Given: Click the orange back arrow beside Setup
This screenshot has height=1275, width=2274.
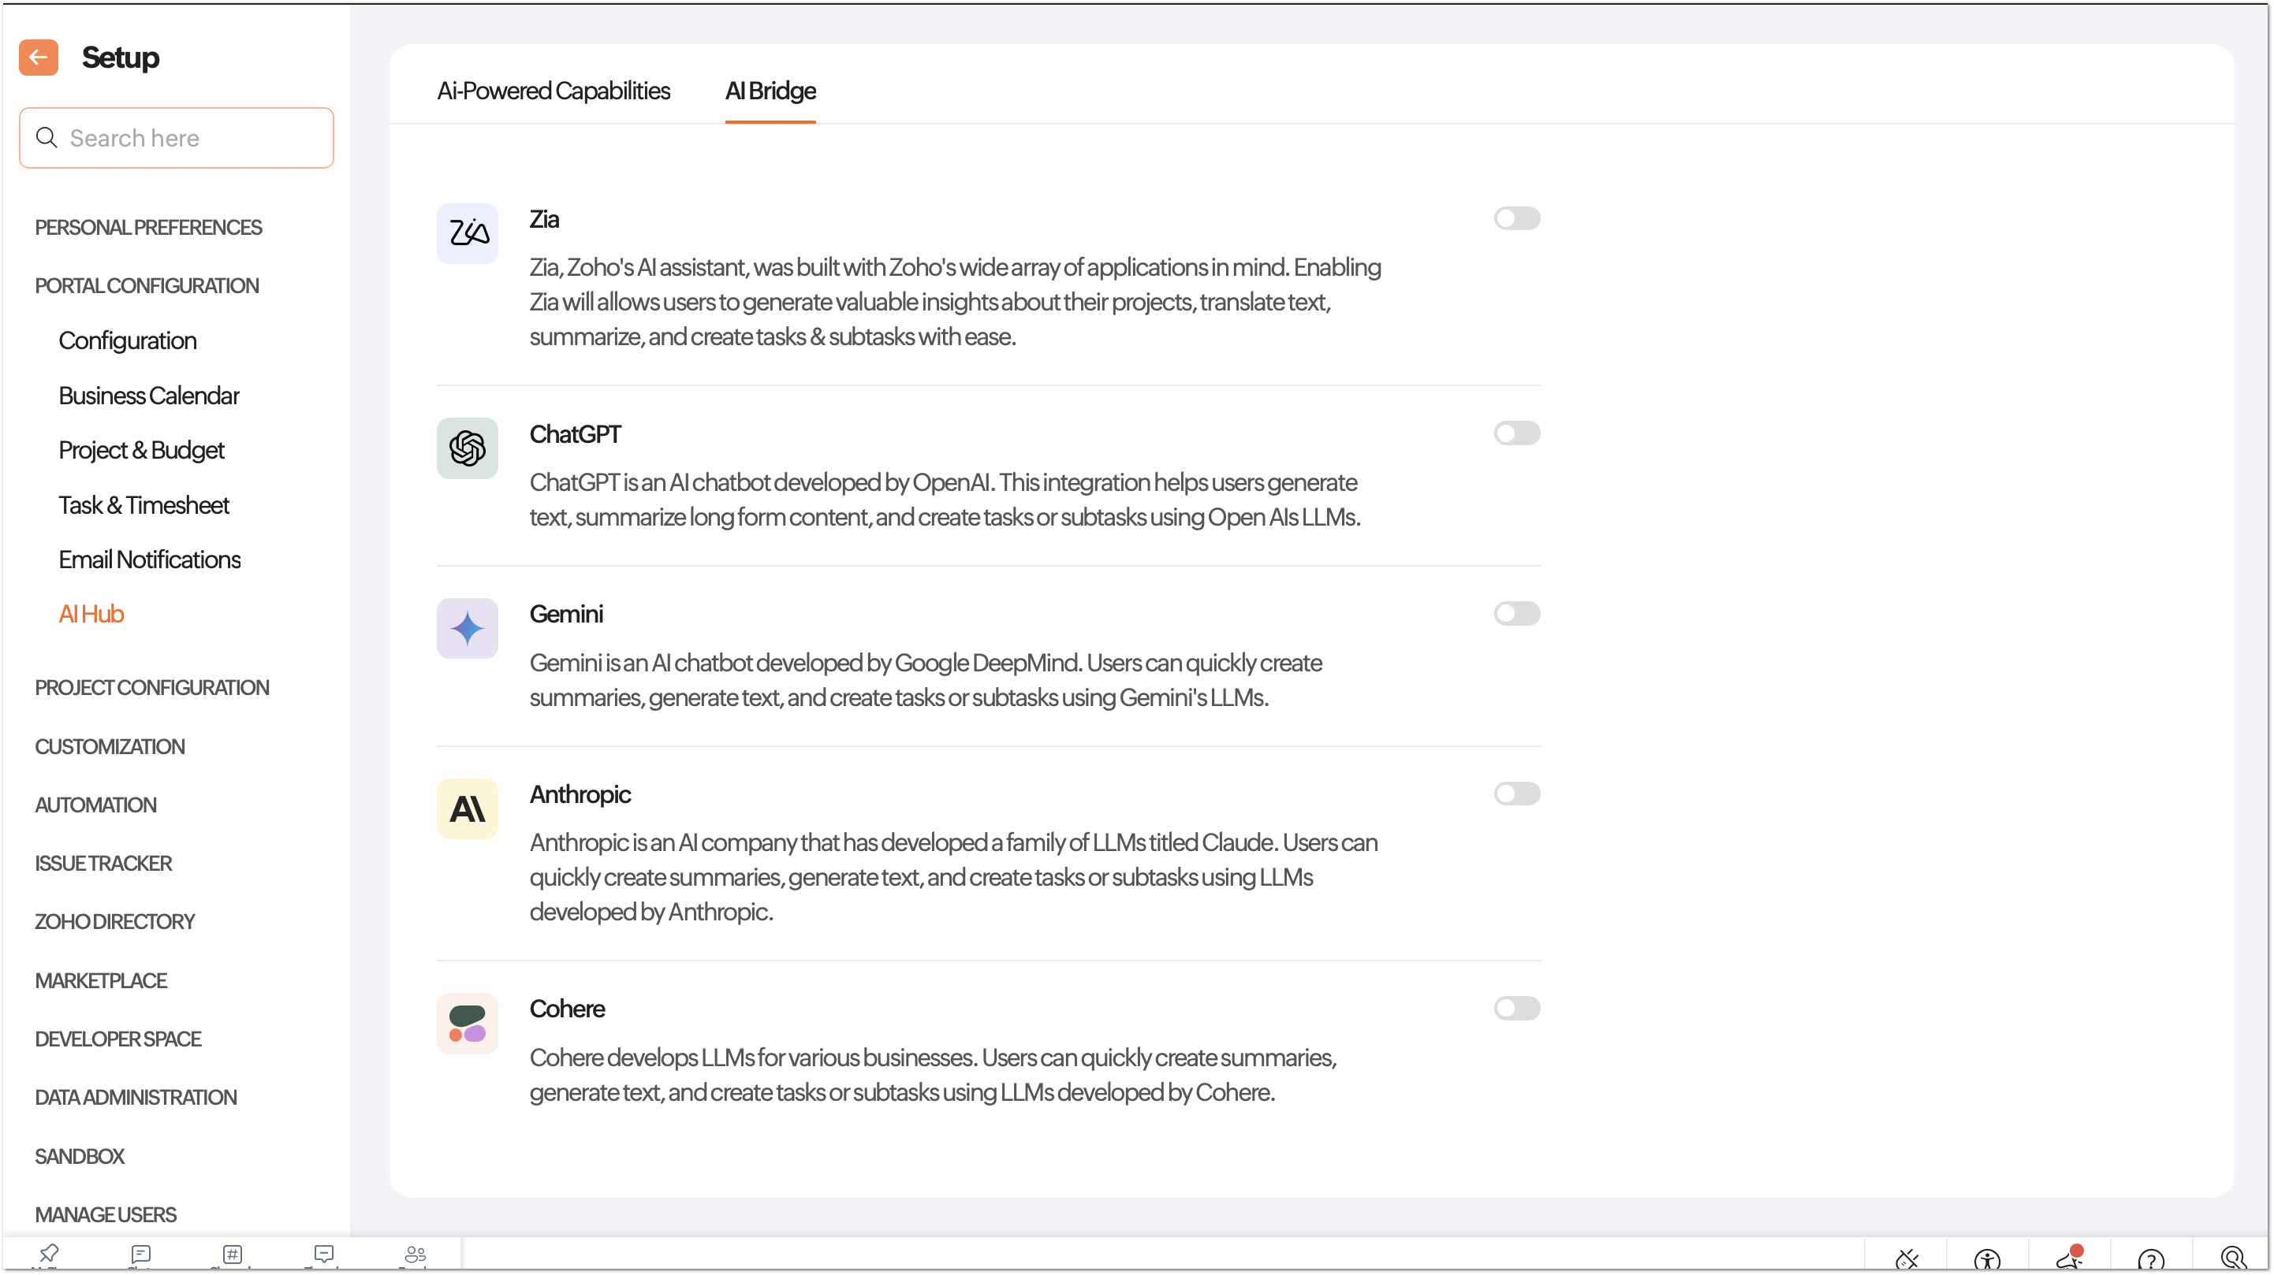Looking at the screenshot, I should click(38, 58).
